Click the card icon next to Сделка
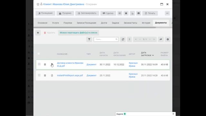 click(120, 13)
